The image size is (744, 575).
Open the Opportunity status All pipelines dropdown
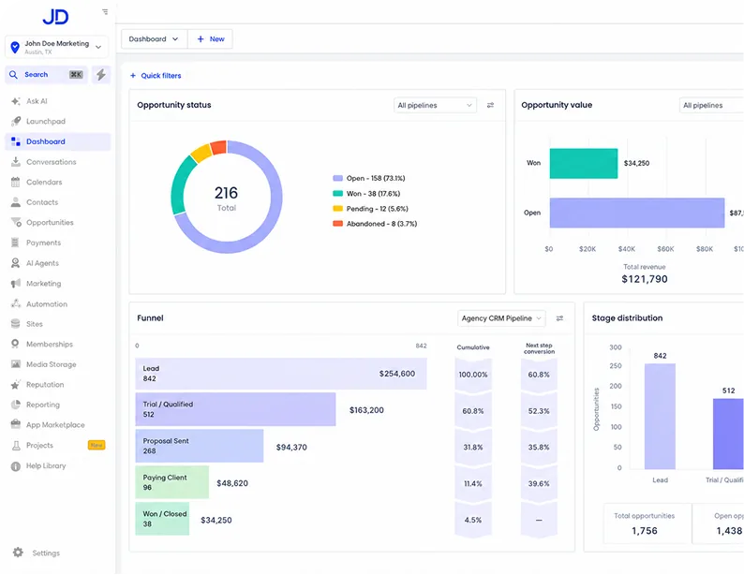click(x=435, y=105)
